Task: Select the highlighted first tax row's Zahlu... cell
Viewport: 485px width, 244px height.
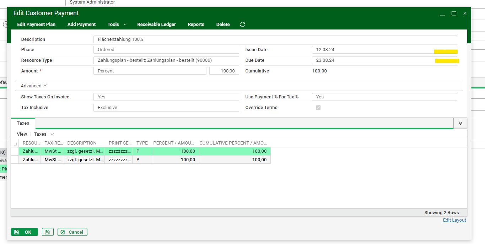Action: pyautogui.click(x=30, y=151)
